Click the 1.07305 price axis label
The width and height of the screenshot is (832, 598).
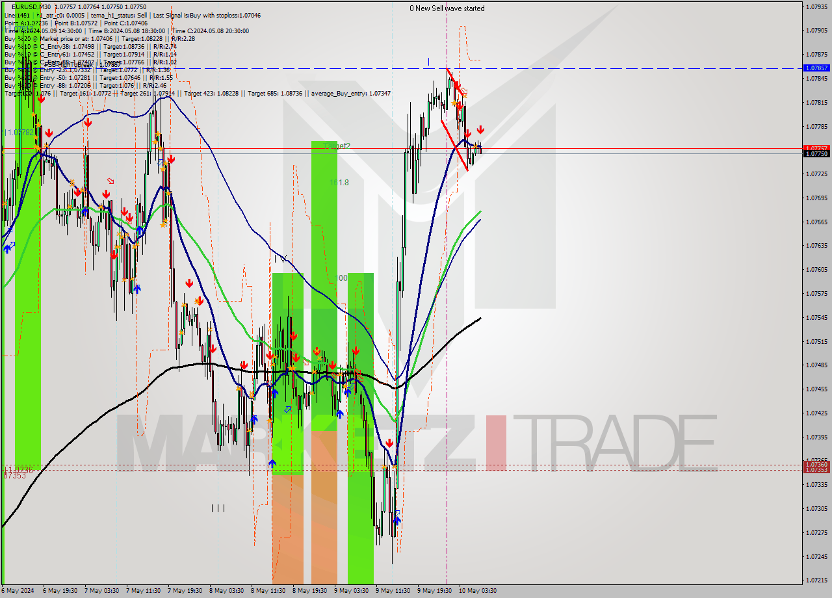pyautogui.click(x=816, y=508)
